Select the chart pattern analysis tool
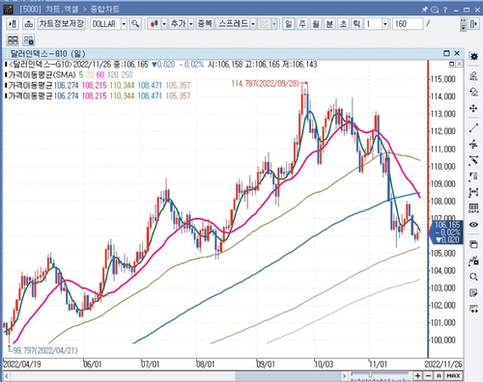Viewport: 483px width, 382px height. pos(473,260)
